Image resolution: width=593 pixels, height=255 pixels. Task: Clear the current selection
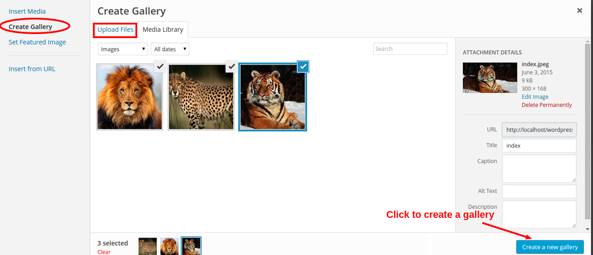(x=104, y=252)
